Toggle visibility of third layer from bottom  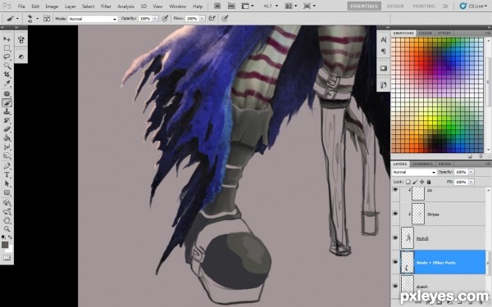[395, 238]
